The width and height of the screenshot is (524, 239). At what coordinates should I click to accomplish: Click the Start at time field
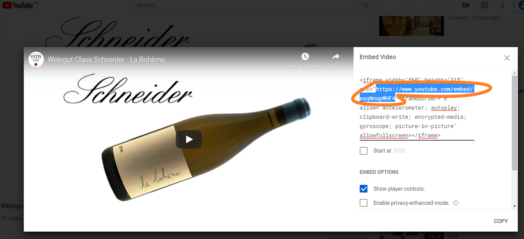[400, 151]
